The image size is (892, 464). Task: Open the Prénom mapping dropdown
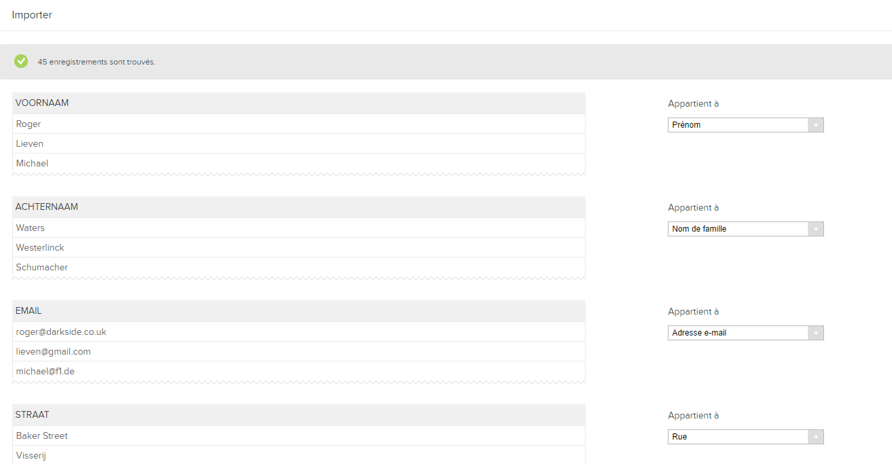coord(745,125)
